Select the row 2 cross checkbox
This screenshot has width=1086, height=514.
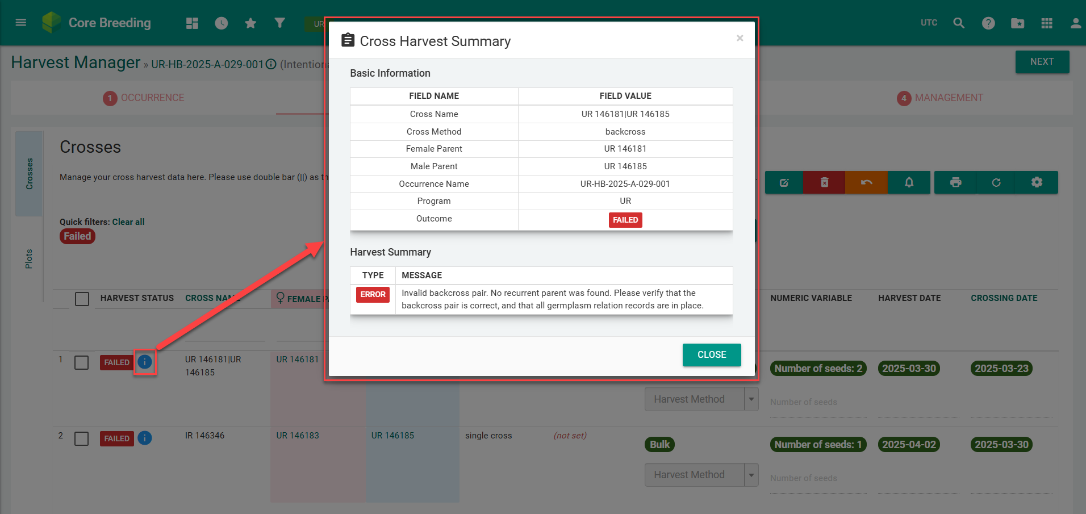click(82, 439)
